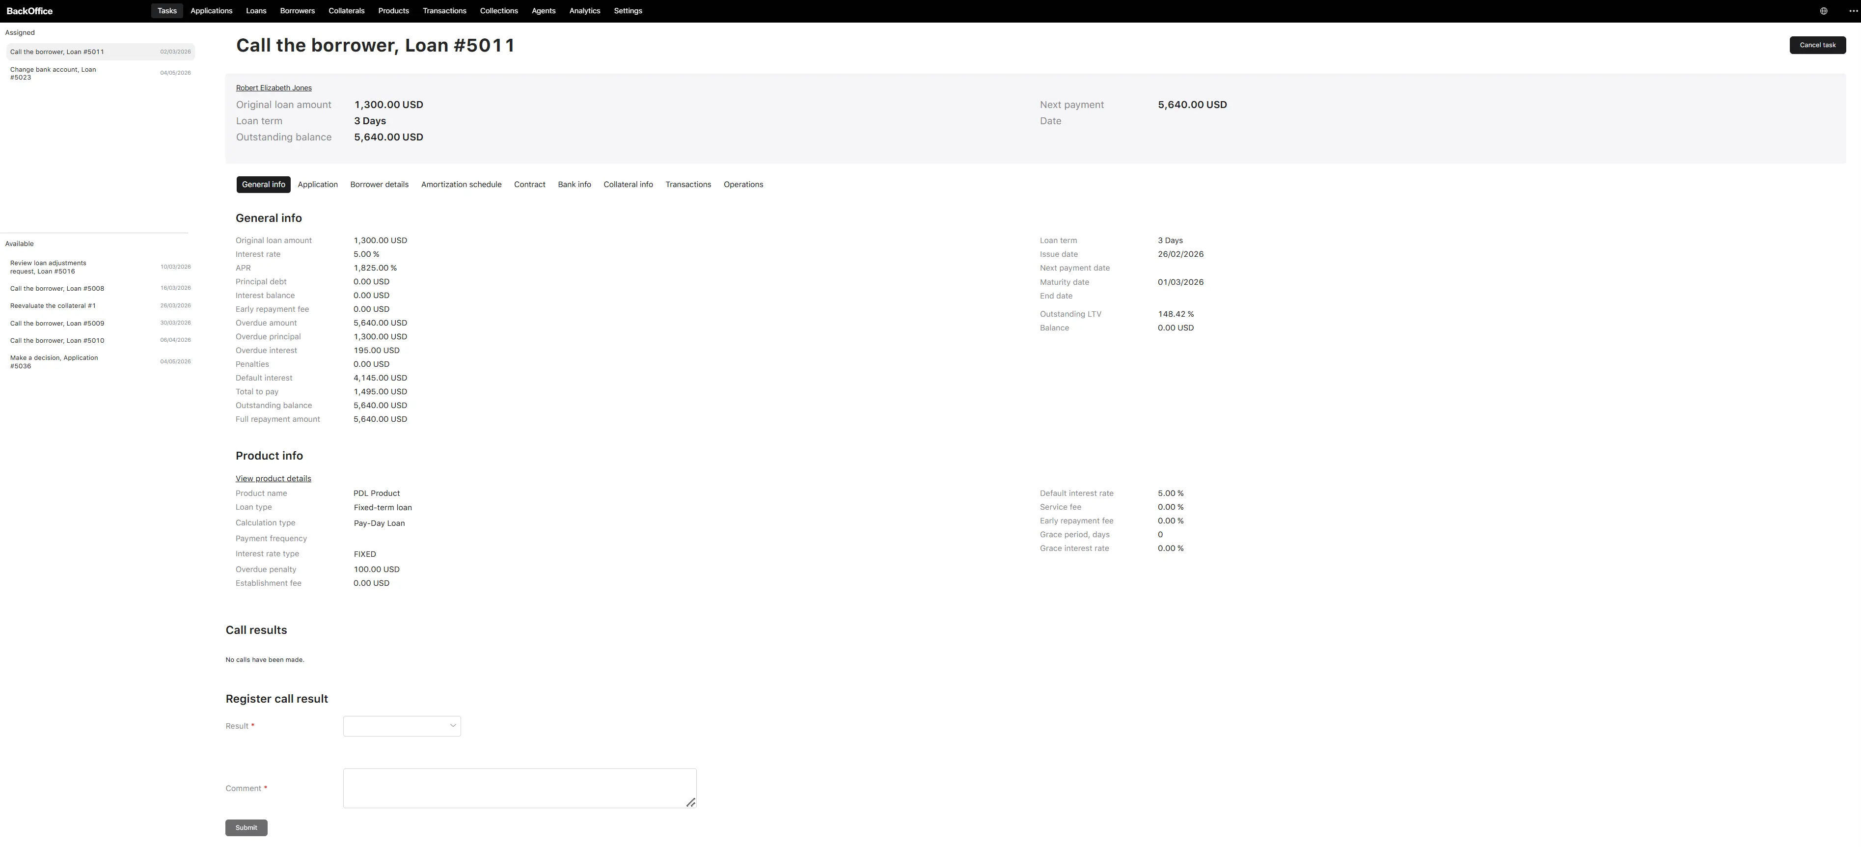Open the Products menu
The height and width of the screenshot is (847, 1861).
click(393, 11)
